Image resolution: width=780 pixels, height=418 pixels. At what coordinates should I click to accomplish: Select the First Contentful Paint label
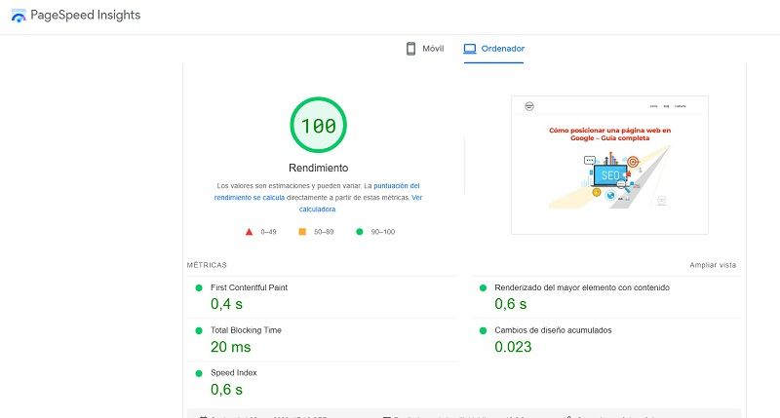[250, 287]
